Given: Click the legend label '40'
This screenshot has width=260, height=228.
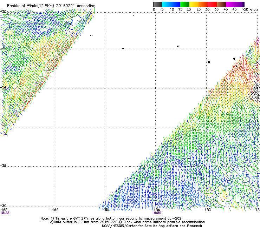Looking at the screenshot, I should (226, 9).
